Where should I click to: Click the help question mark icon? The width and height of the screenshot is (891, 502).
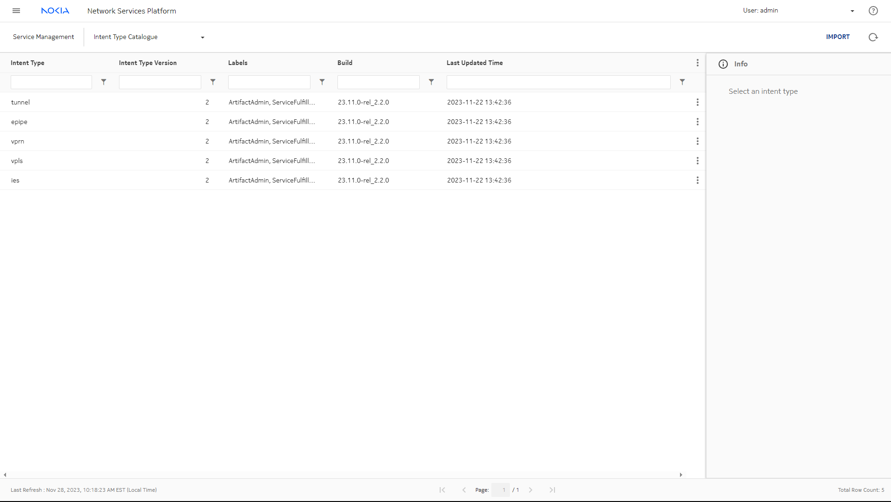(x=873, y=11)
